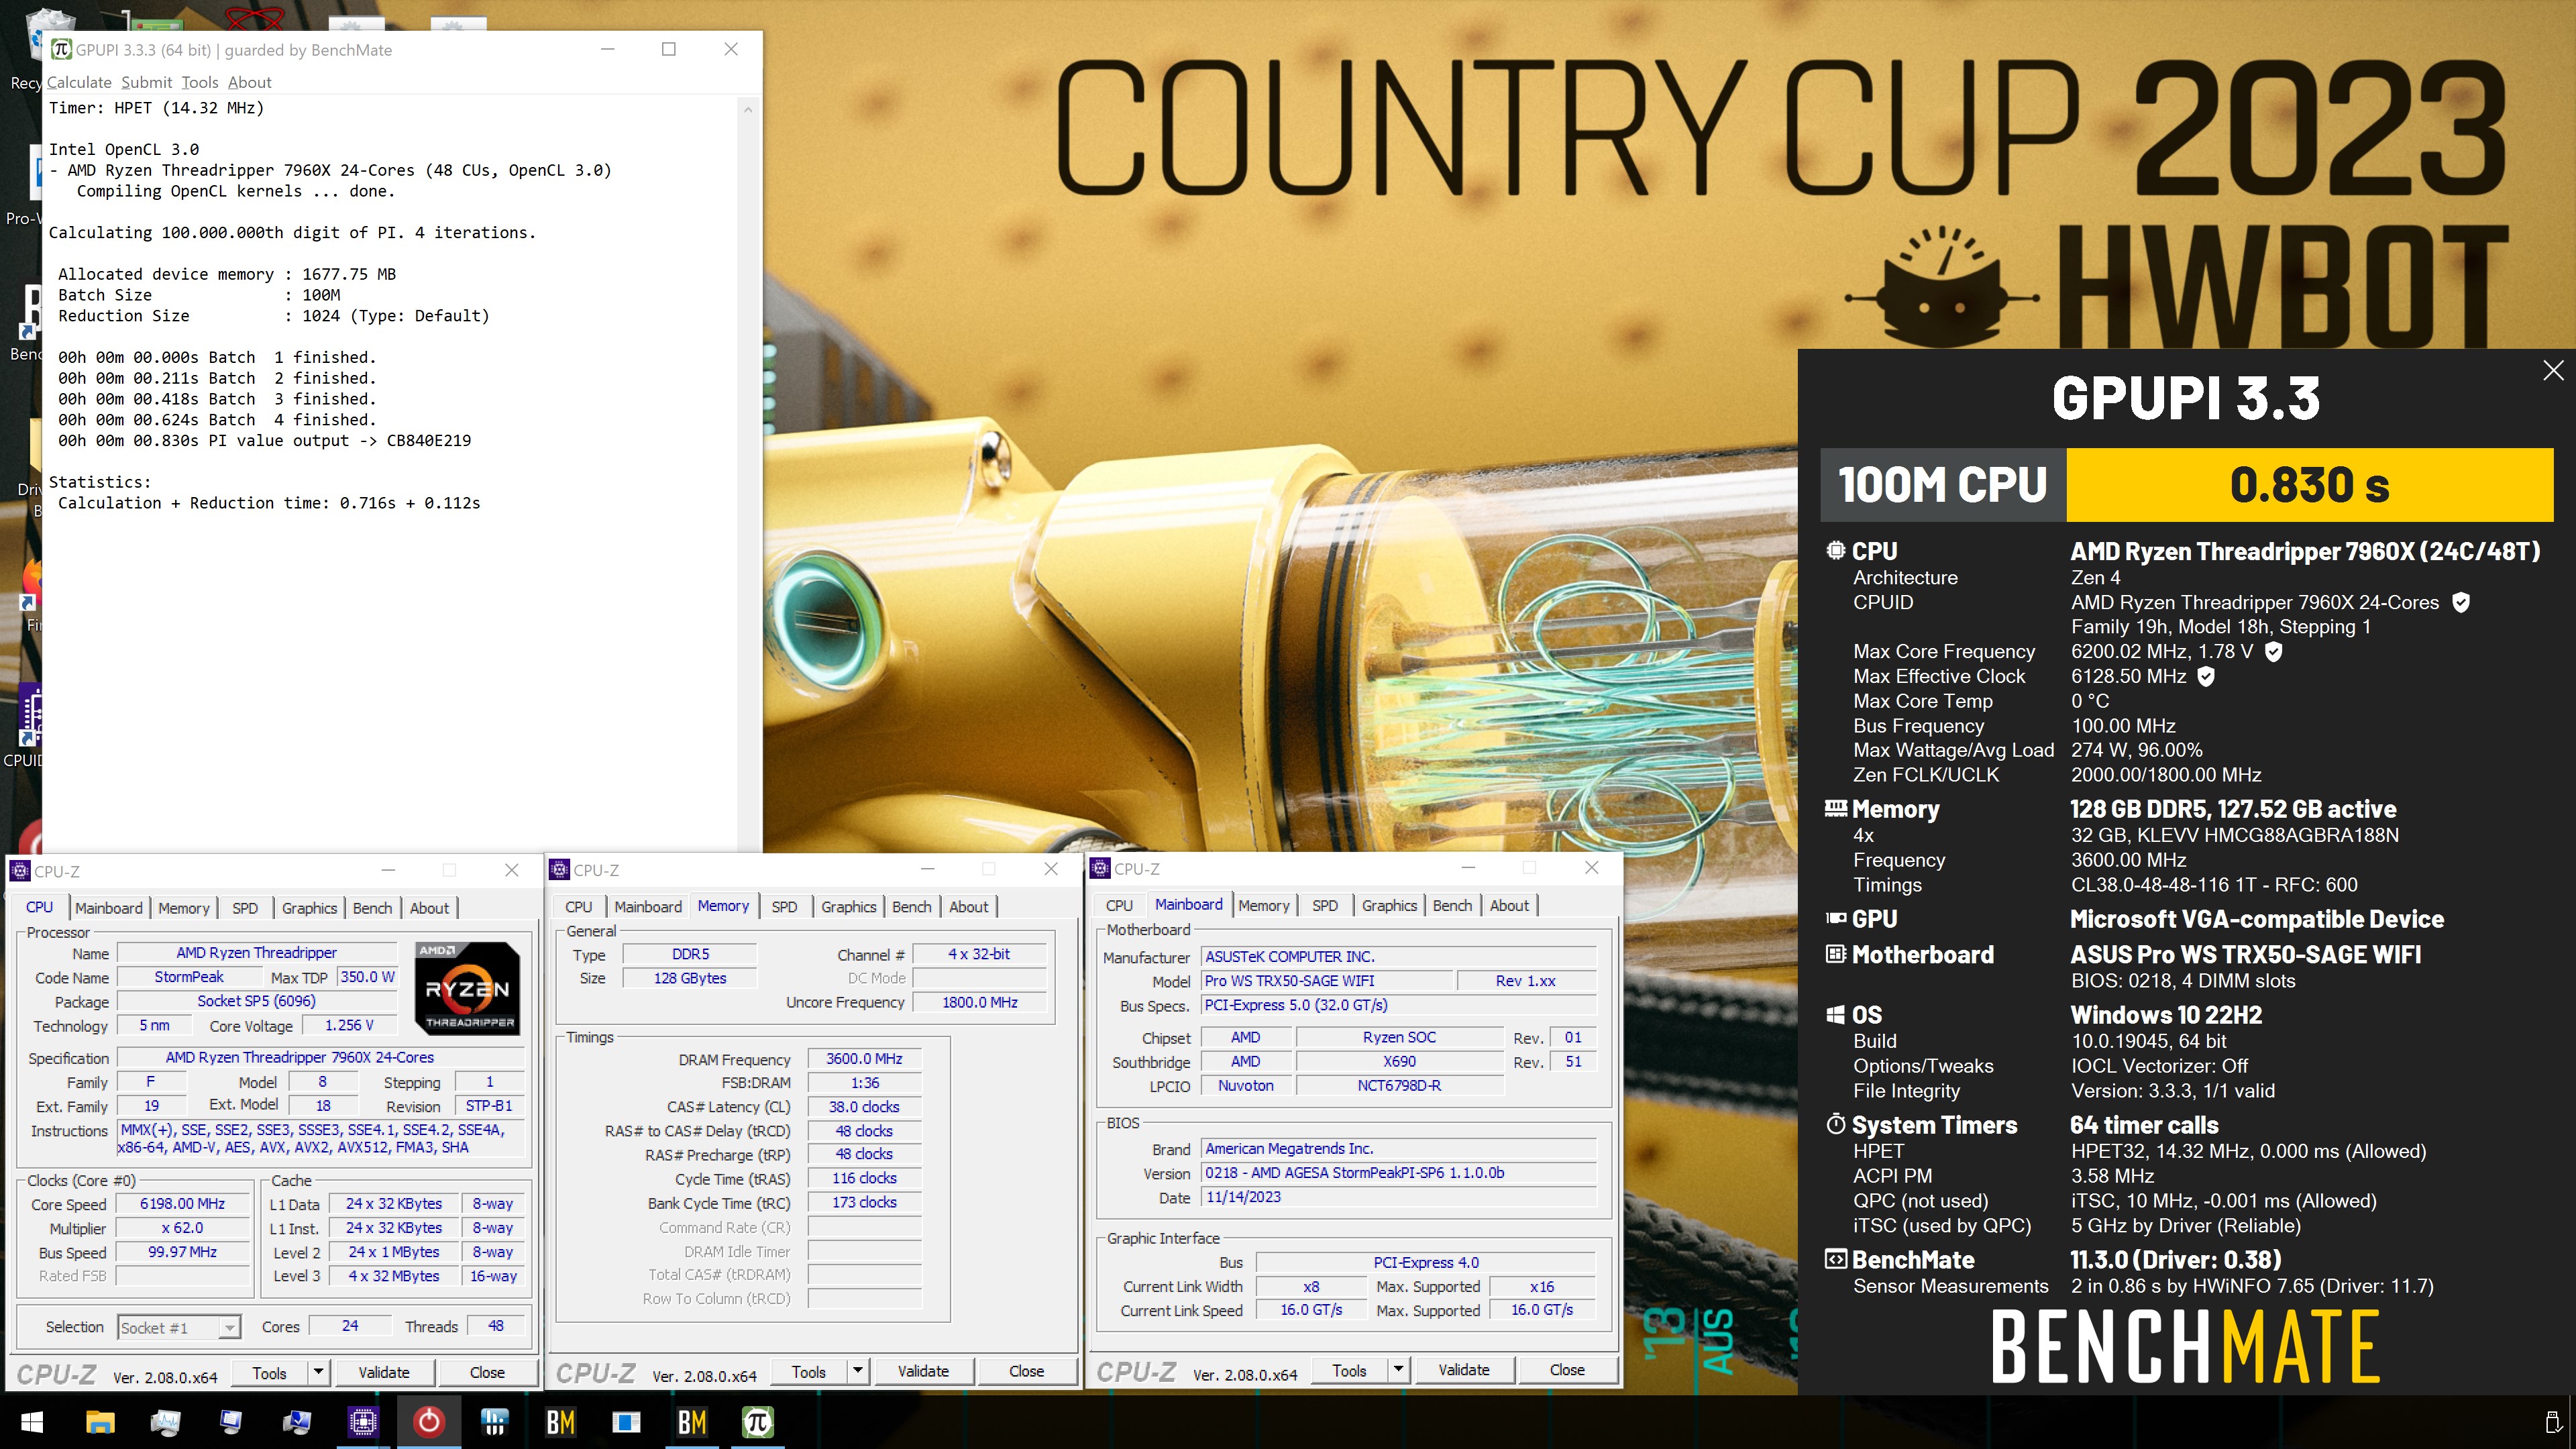Image resolution: width=2576 pixels, height=1449 pixels.
Task: Click the System Timers stopwatch icon
Action: (1836, 1124)
